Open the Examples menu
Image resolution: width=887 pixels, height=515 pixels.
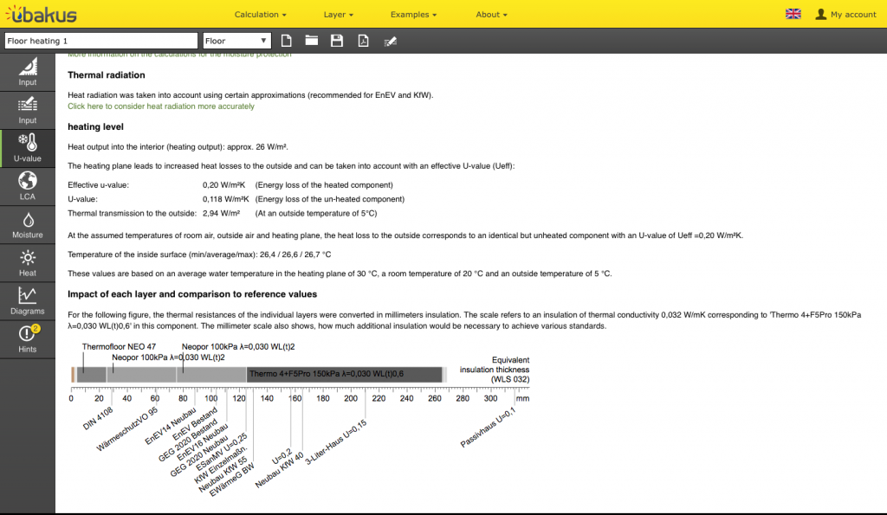413,15
